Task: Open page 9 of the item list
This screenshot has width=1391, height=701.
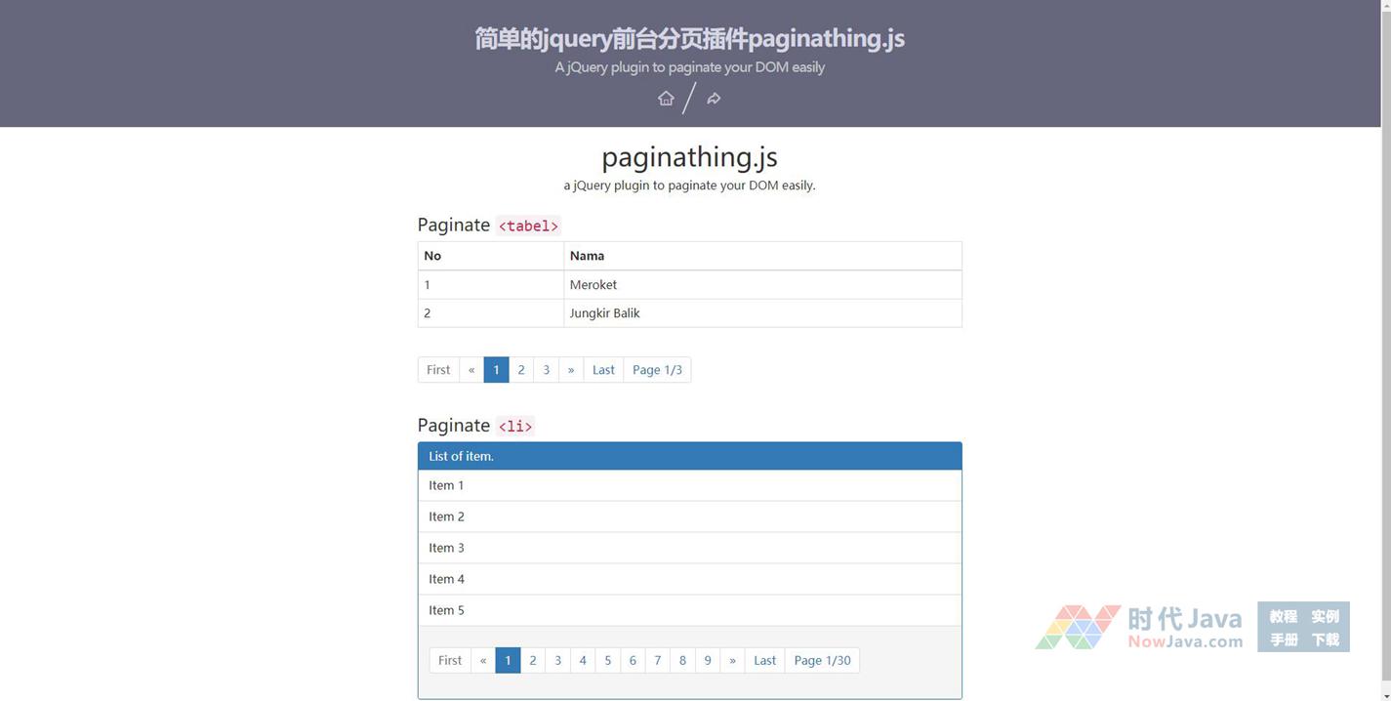Action: click(708, 661)
